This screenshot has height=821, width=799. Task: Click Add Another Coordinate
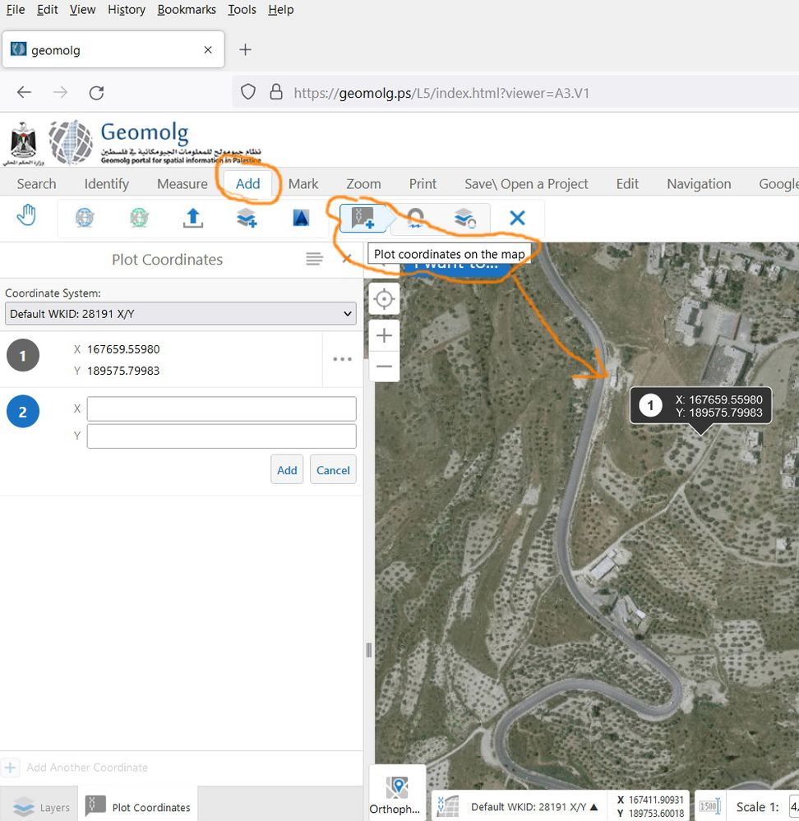(x=86, y=768)
